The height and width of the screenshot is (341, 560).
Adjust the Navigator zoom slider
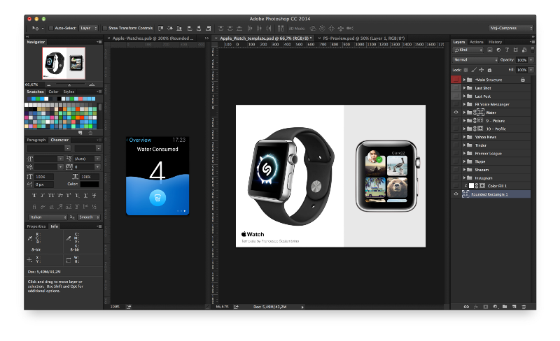click(x=69, y=85)
